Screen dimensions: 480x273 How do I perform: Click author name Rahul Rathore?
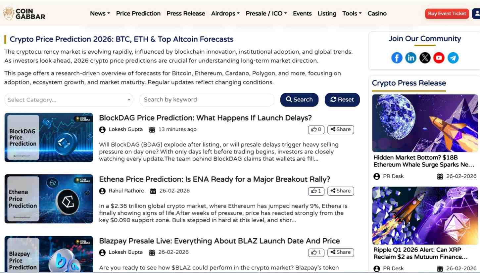click(126, 191)
